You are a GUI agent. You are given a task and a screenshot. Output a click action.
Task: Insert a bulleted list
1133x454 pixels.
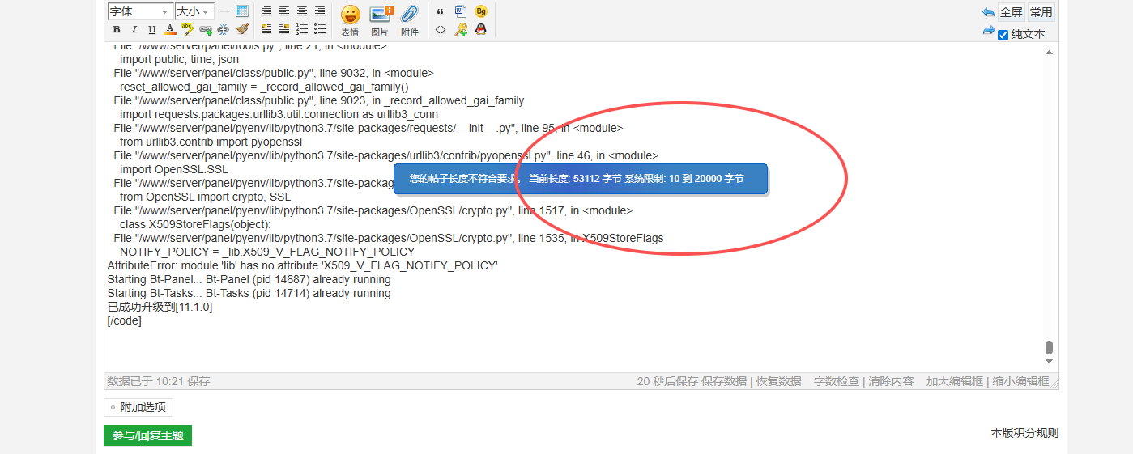click(x=320, y=29)
